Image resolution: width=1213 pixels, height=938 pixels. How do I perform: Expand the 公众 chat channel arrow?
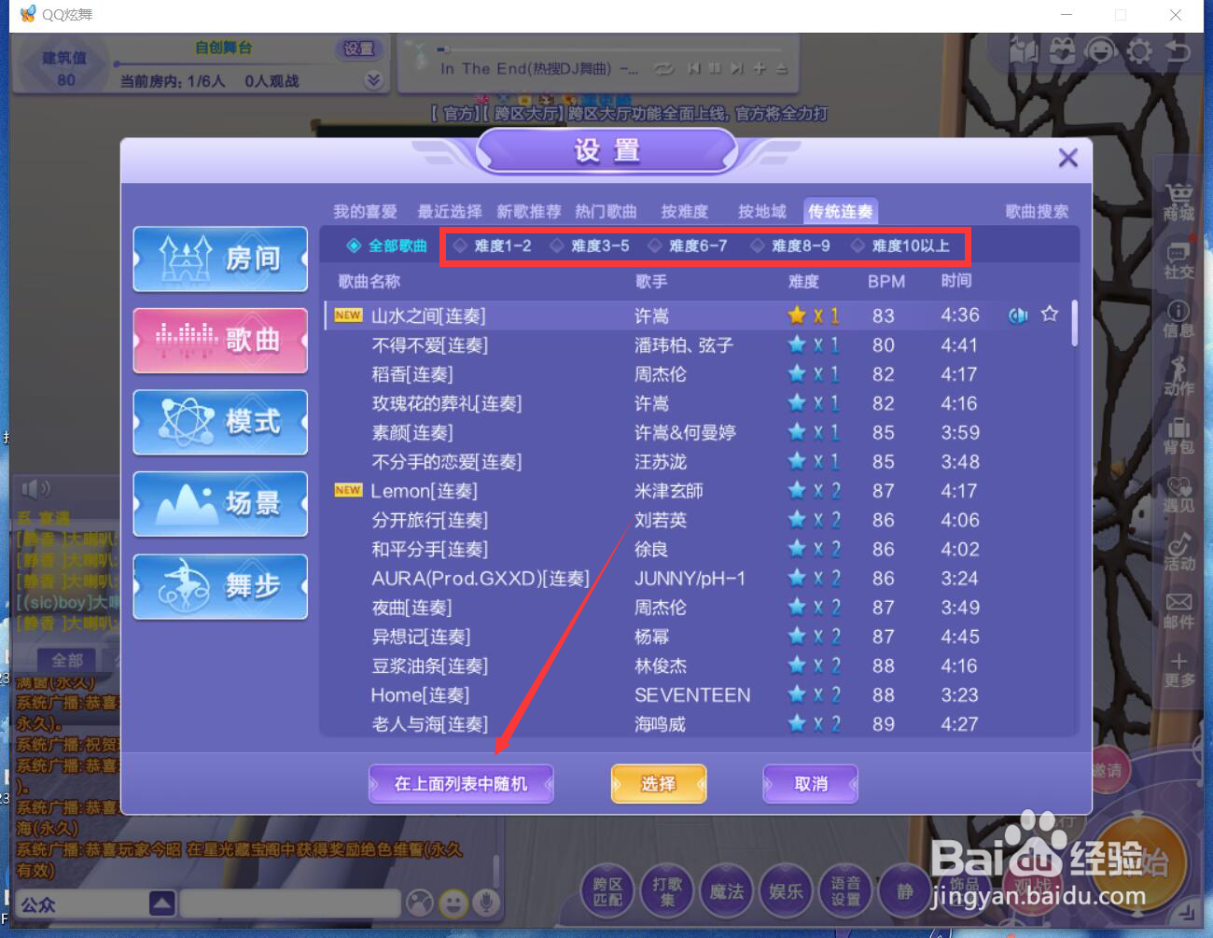pyautogui.click(x=161, y=903)
